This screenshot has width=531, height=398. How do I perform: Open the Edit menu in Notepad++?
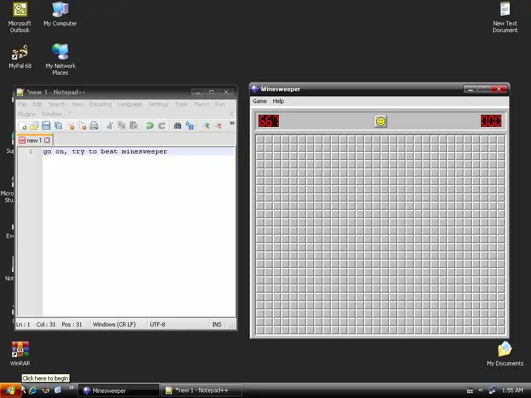(37, 104)
